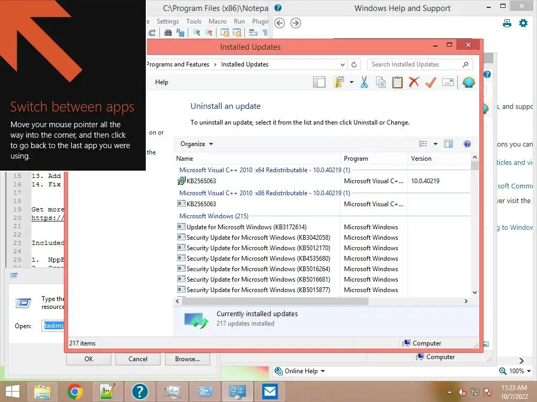Open the view options dropdown arrow
This screenshot has height=402, width=537.
(435, 144)
